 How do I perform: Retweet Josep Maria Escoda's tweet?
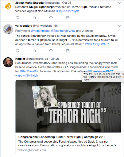(34, 18)
